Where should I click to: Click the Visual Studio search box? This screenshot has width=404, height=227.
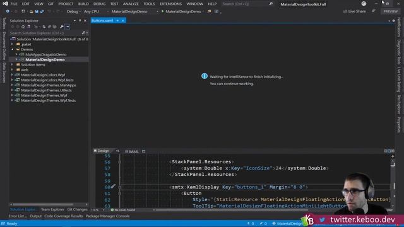click(247, 4)
